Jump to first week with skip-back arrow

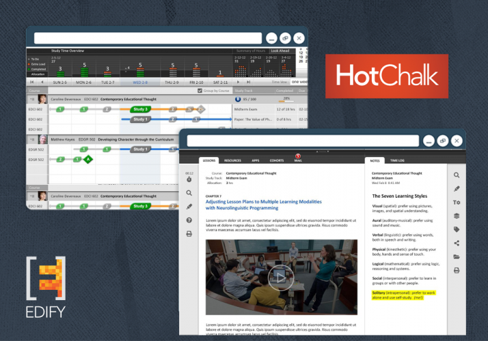pyautogui.click(x=31, y=82)
